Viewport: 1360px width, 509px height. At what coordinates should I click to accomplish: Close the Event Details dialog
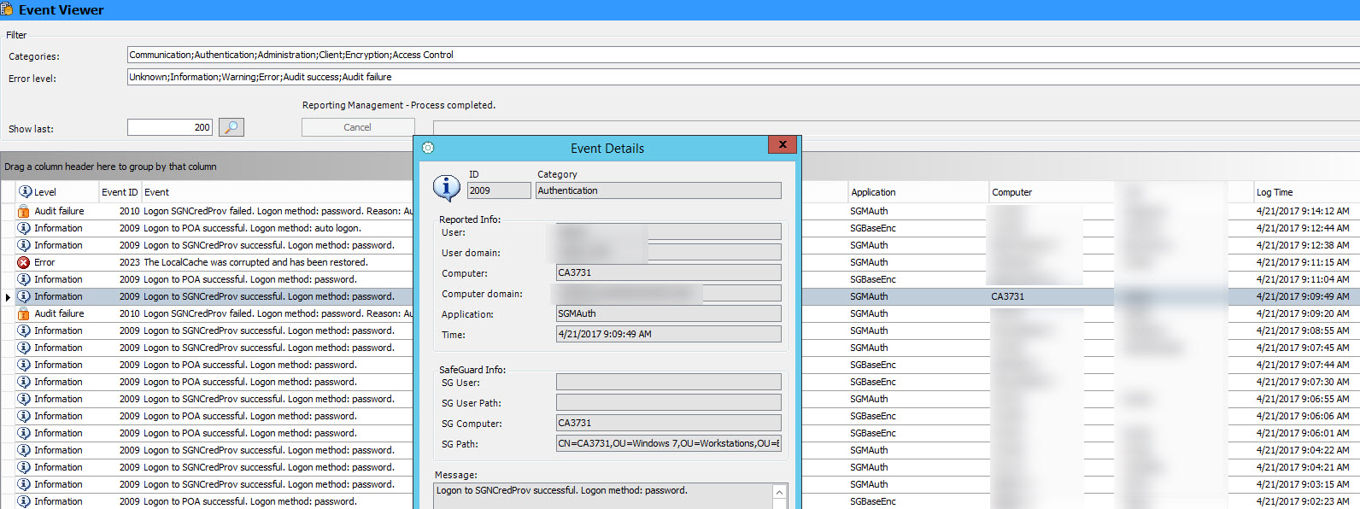[783, 144]
